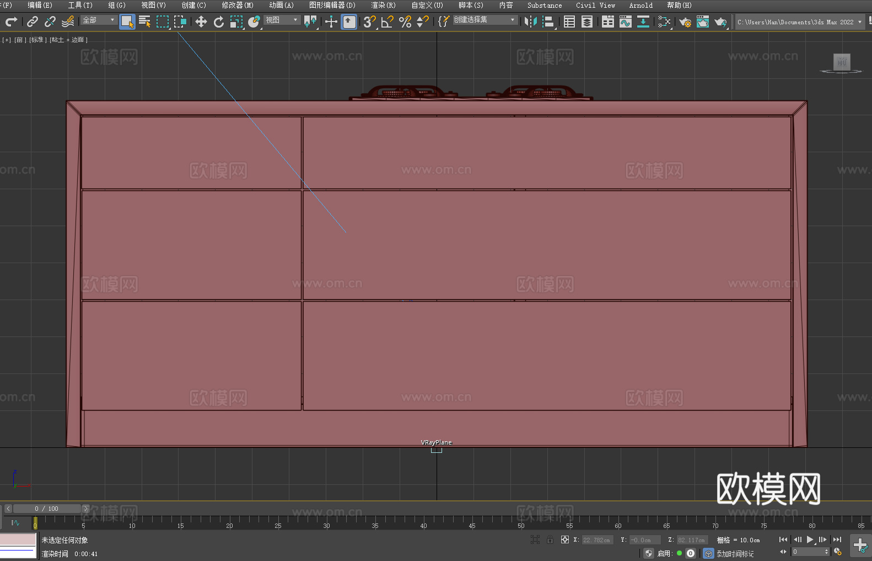Select the Move tool
Screen dimensions: 872x561
pos(201,22)
